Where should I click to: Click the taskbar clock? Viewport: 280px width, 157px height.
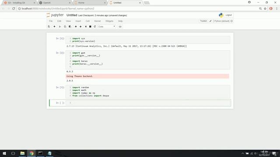click(x=264, y=154)
